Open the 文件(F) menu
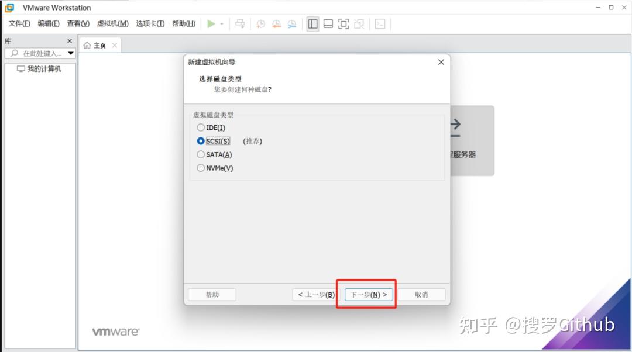This screenshot has height=352, width=632. 19,24
